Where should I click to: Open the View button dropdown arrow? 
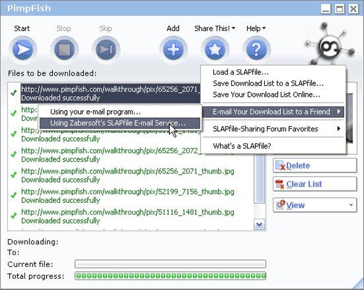351,205
